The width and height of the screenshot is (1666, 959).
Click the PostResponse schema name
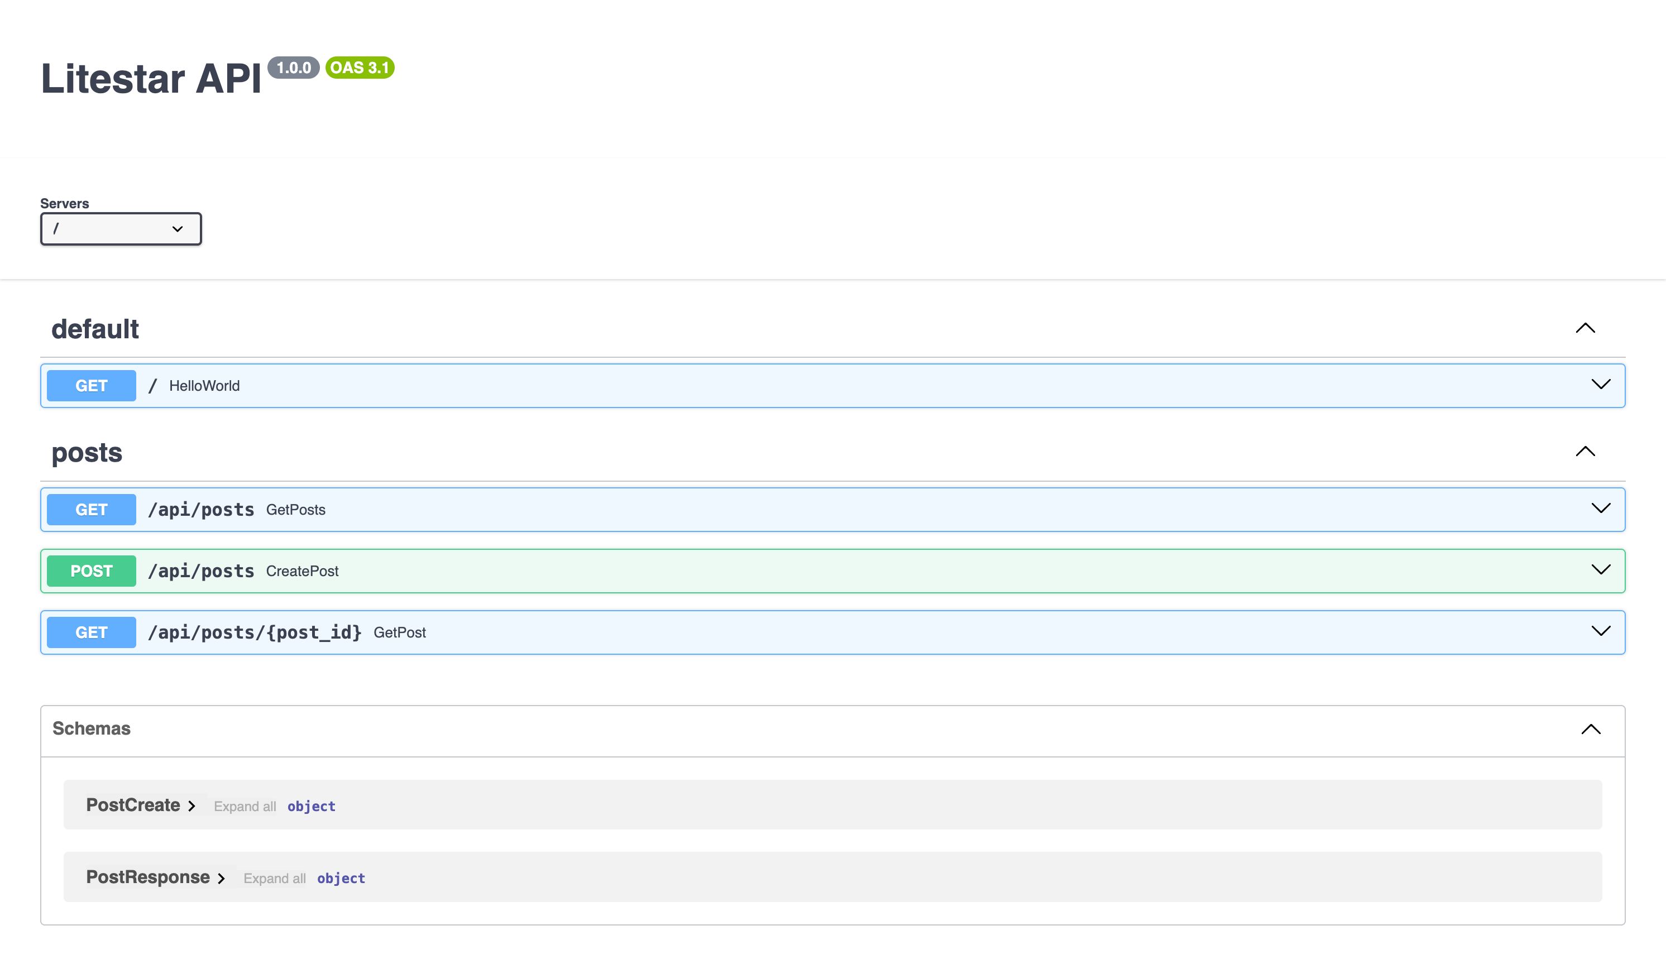(x=148, y=877)
